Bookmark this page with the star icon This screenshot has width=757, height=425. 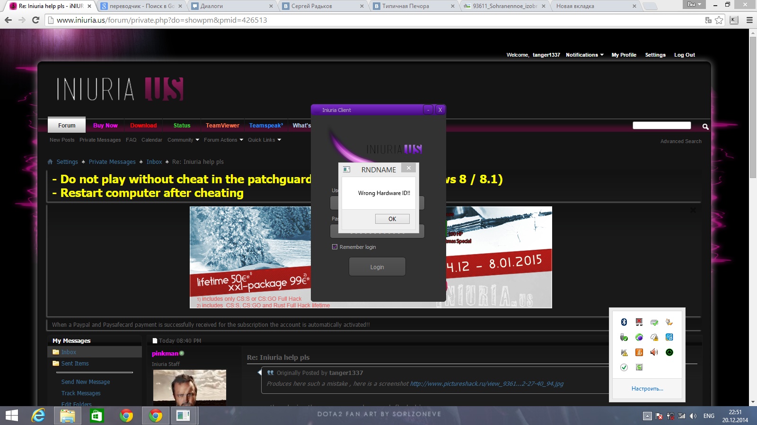(719, 20)
